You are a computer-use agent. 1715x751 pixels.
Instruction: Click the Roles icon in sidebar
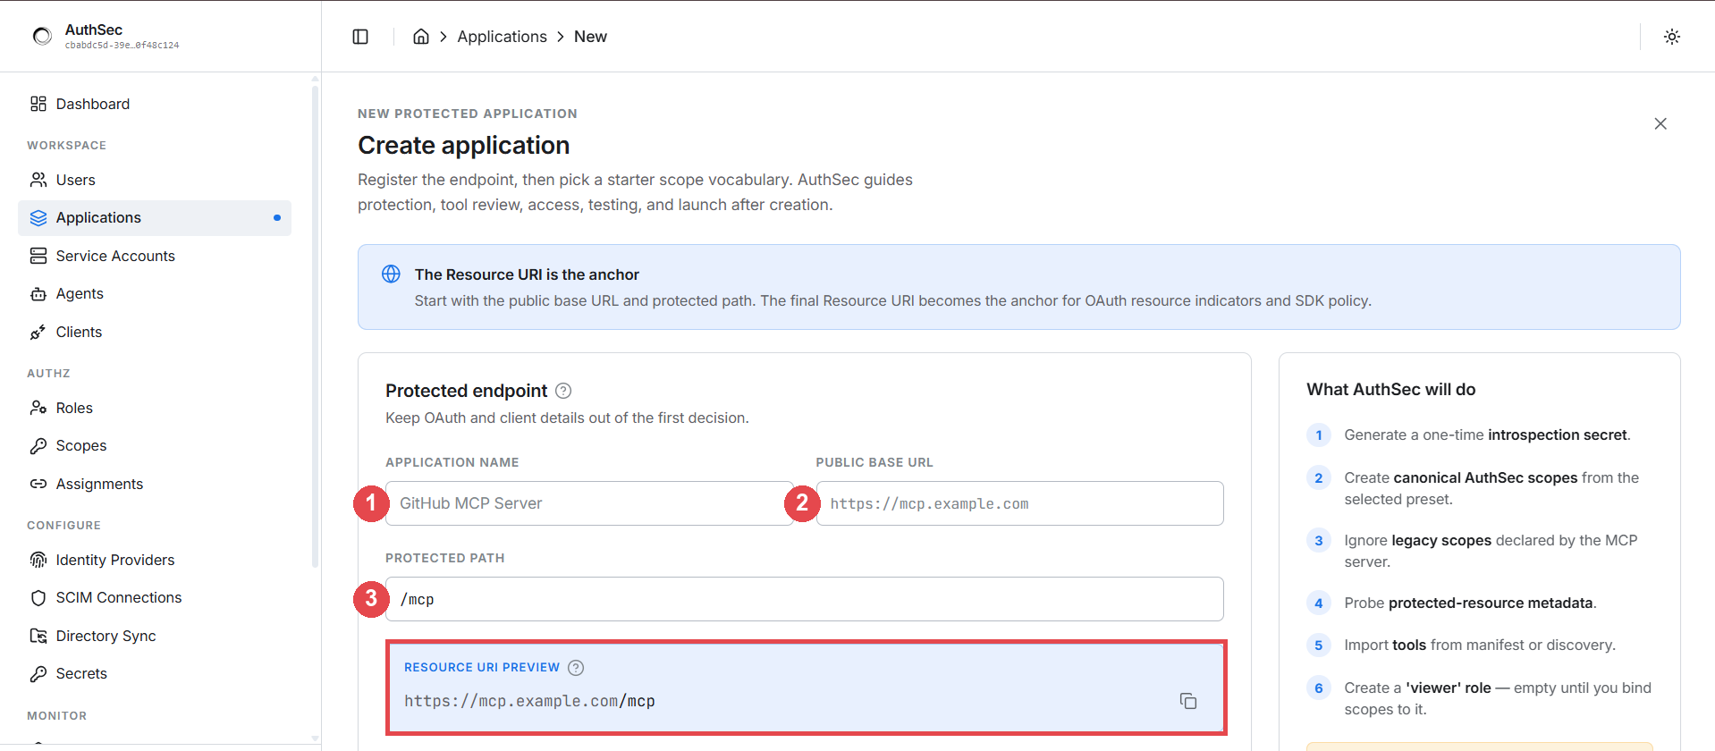click(x=38, y=408)
